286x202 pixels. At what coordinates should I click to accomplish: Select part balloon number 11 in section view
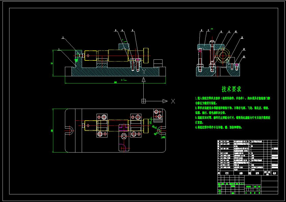(x=242, y=38)
